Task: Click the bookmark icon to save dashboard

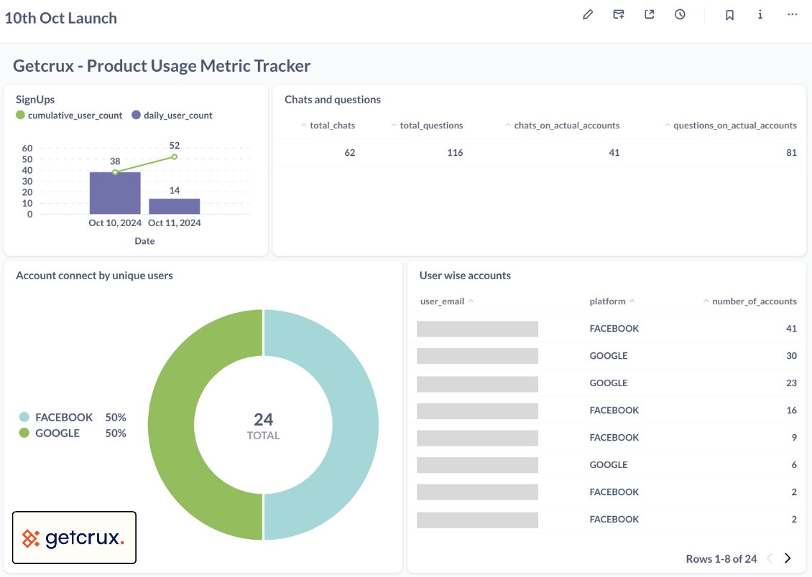Action: pyautogui.click(x=729, y=14)
